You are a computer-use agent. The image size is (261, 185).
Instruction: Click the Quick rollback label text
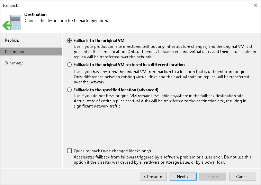(x=112, y=151)
